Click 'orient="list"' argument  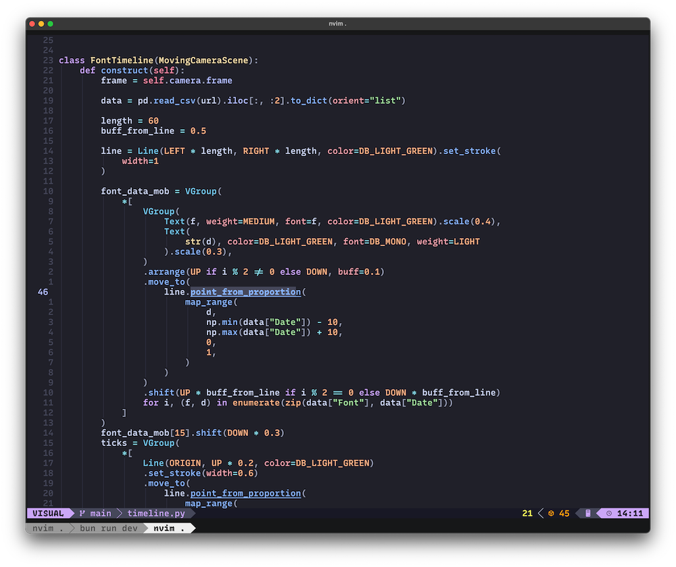click(367, 101)
